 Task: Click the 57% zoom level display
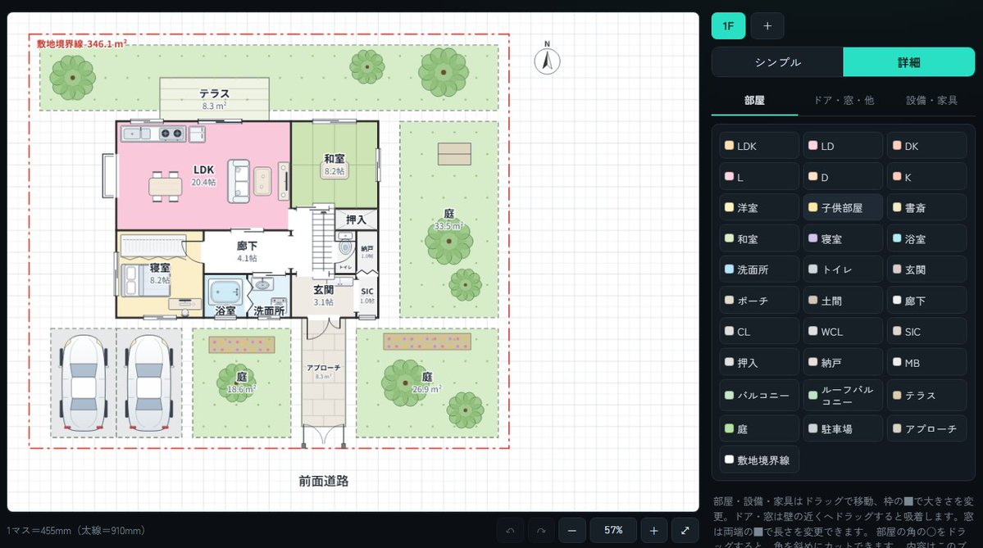(x=613, y=531)
